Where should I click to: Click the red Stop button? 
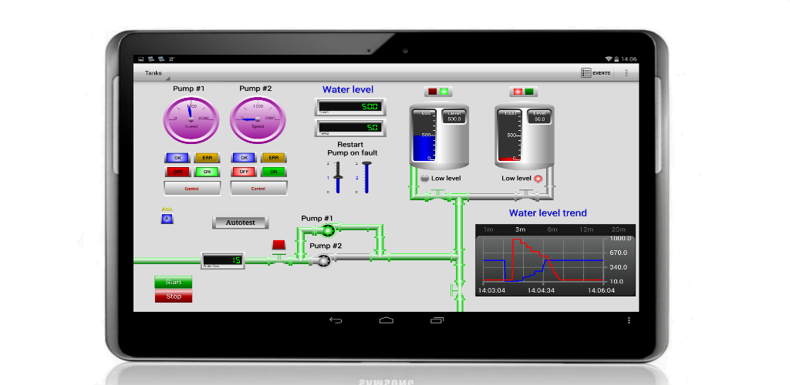click(x=174, y=296)
